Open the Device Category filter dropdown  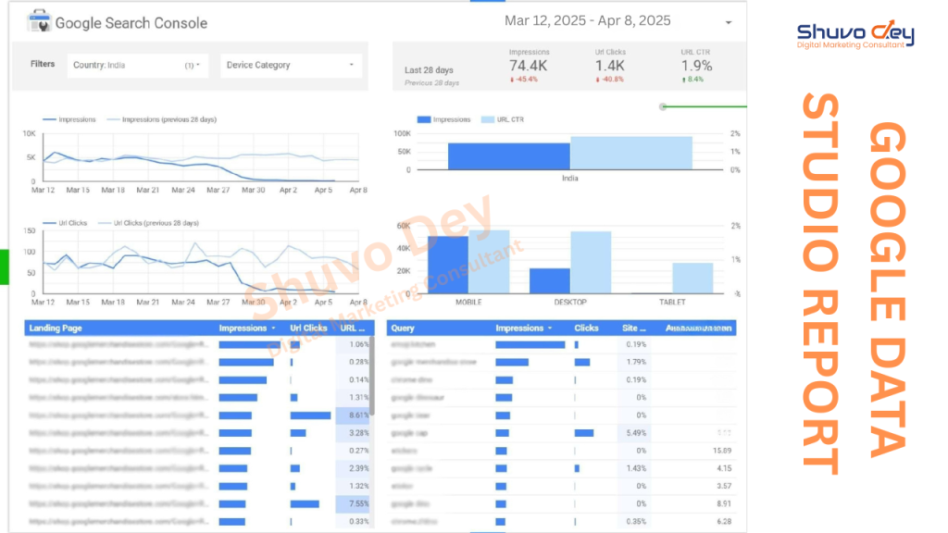tap(291, 66)
